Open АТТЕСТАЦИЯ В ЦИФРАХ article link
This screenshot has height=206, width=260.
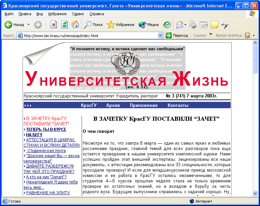pos(52,142)
